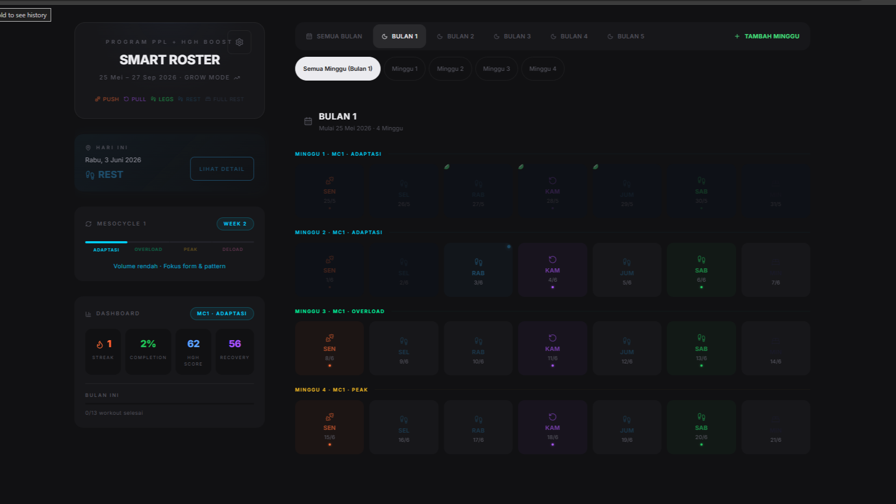Open the Bulan 3 tab

pos(512,36)
